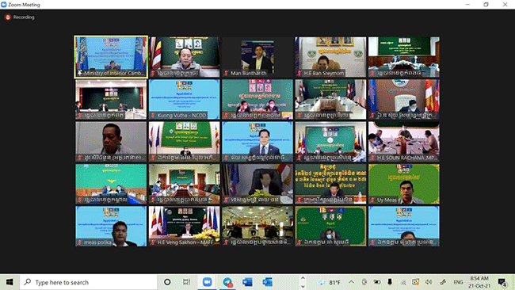Click the battery tray icon
The height and width of the screenshot is (290, 515).
[x=377, y=282]
